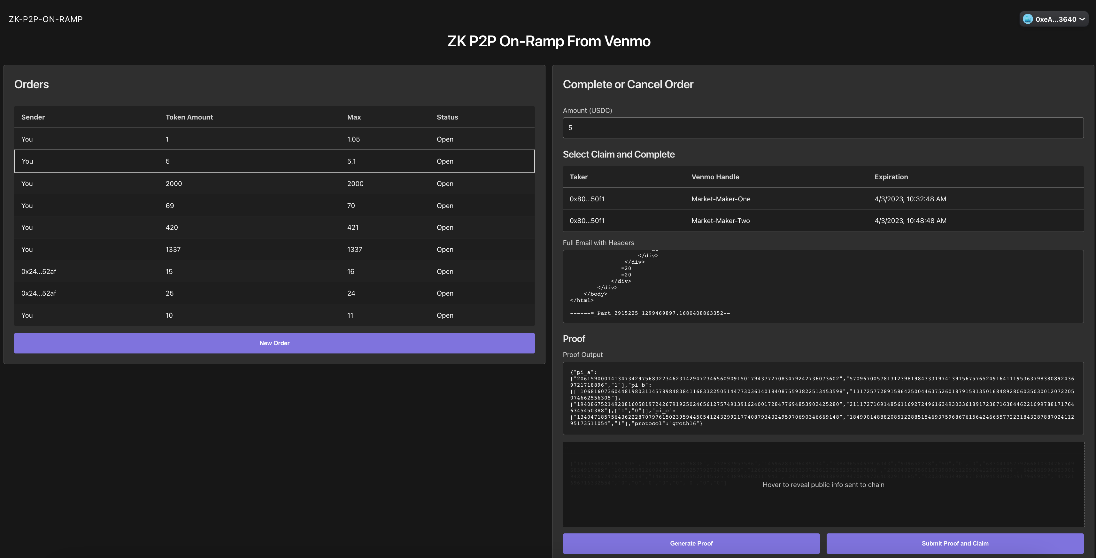Screen dimensions: 1096x558
Task: Select the 10 token order row
Action: pos(274,315)
